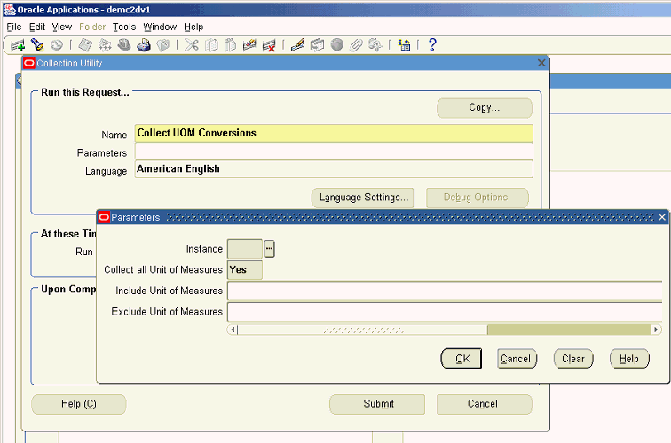The height and width of the screenshot is (443, 671).
Task: Open the Instance list of values button
Action: (x=269, y=249)
